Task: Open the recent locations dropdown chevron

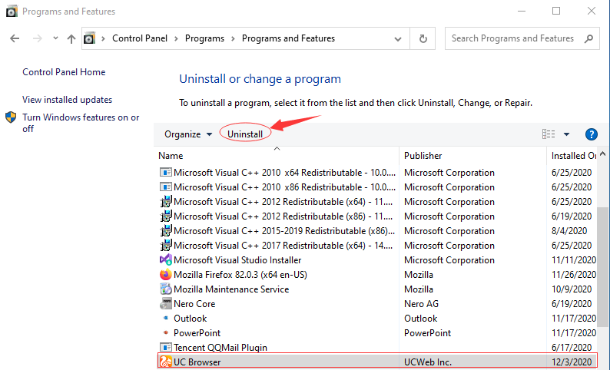Action: coord(55,38)
